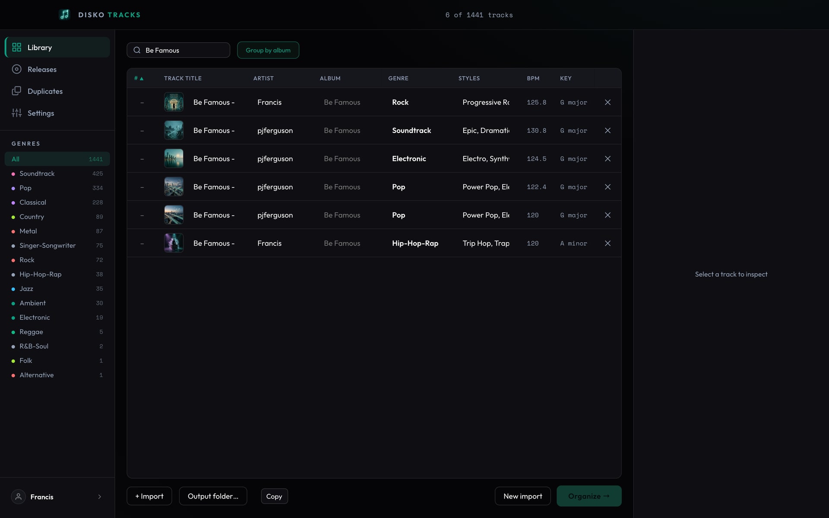Screen dimensions: 829x518
Task: Start a New import
Action: pos(522,496)
